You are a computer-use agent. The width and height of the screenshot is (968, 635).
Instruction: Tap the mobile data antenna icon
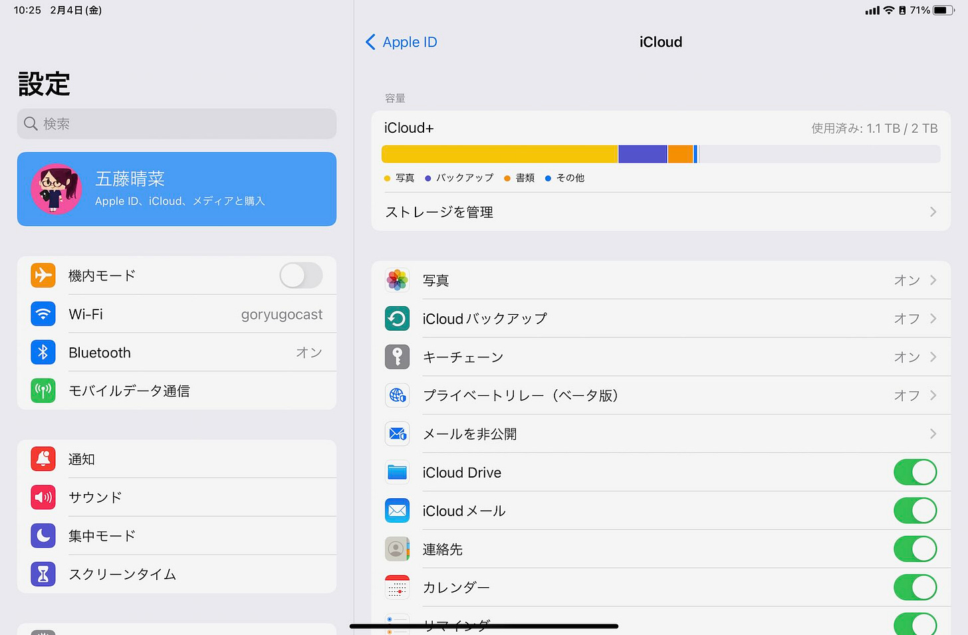click(43, 391)
